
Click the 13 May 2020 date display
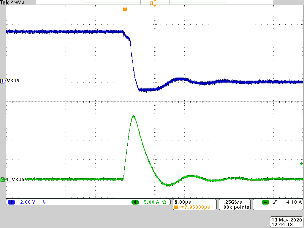click(x=287, y=220)
